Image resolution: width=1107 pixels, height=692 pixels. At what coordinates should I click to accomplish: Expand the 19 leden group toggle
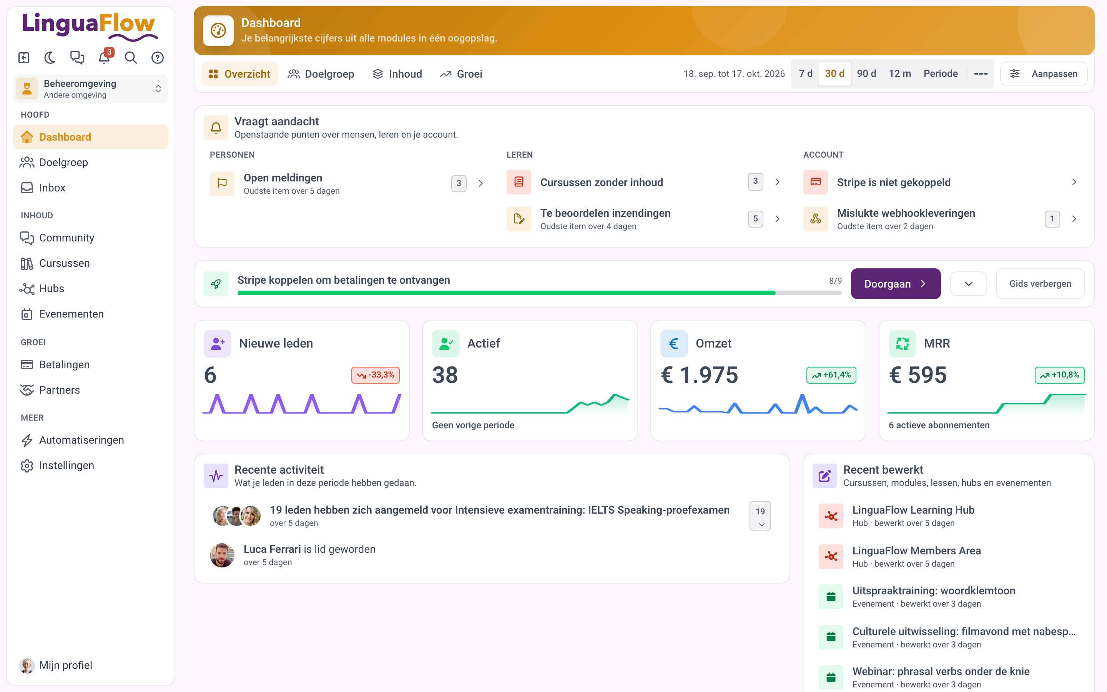tap(760, 516)
